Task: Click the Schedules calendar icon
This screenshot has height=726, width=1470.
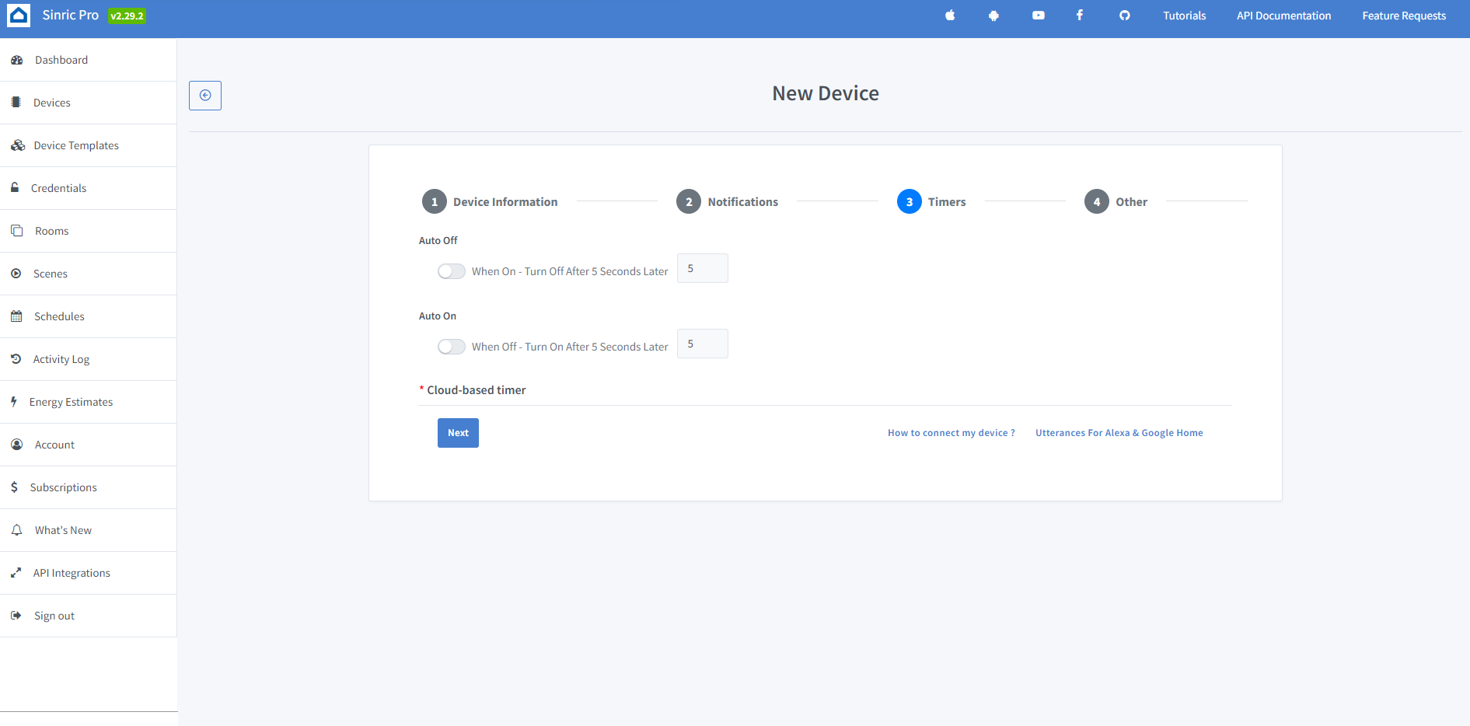Action: tap(16, 316)
